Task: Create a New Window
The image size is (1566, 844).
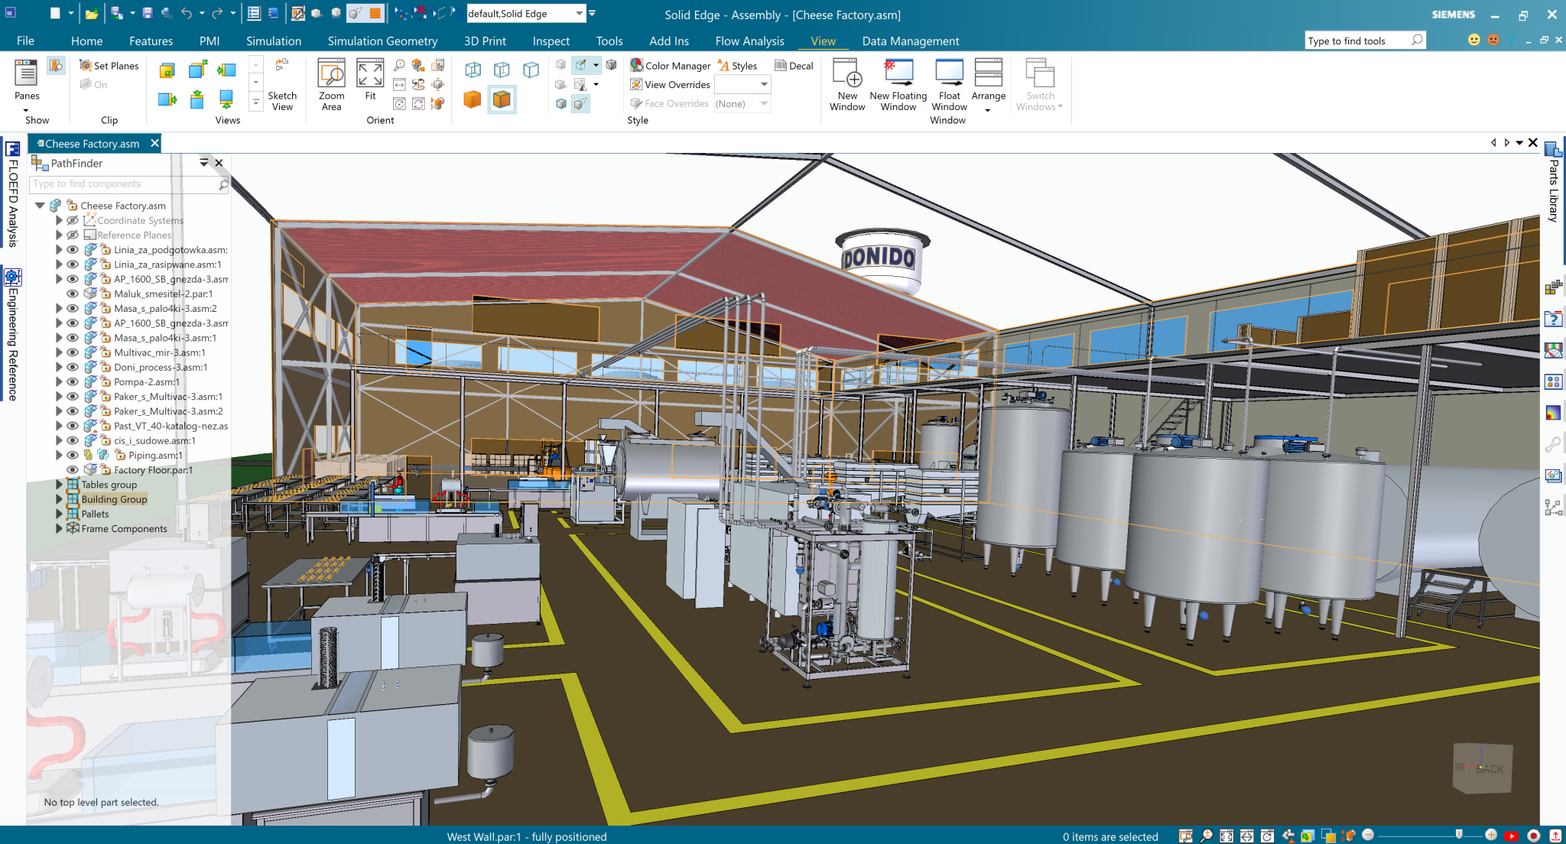Action: pos(847,84)
